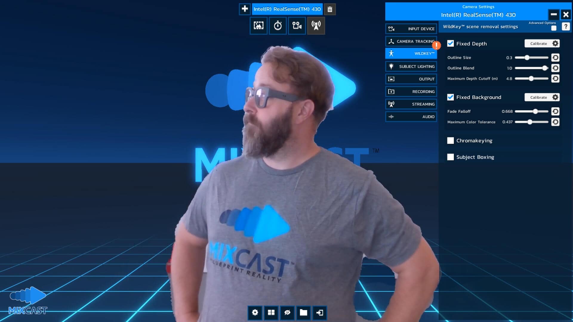The width and height of the screenshot is (573, 322).
Task: Toggle Fixed Depth checkbox on
Action: [451, 44]
